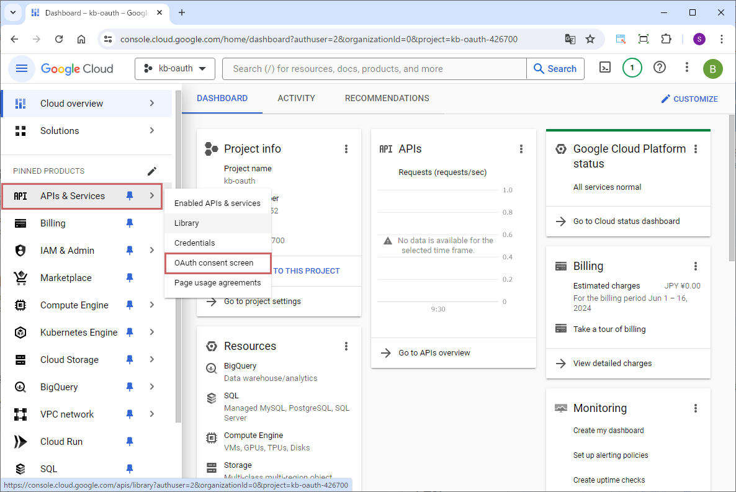Expand the Compute Engine submenu arrow

[152, 305]
